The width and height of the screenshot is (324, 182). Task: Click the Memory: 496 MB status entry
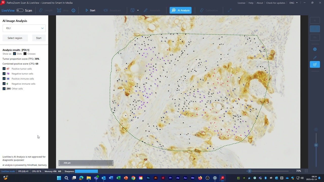(x=53, y=171)
